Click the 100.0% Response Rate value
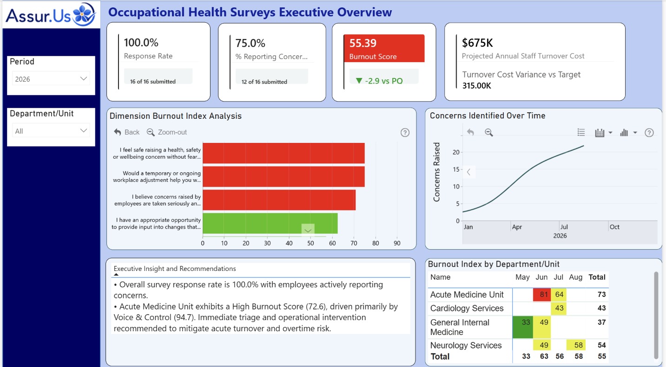 [141, 43]
